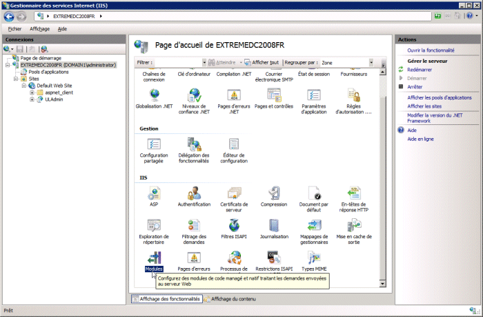
Task: Open the Authentification feature
Action: click(194, 196)
